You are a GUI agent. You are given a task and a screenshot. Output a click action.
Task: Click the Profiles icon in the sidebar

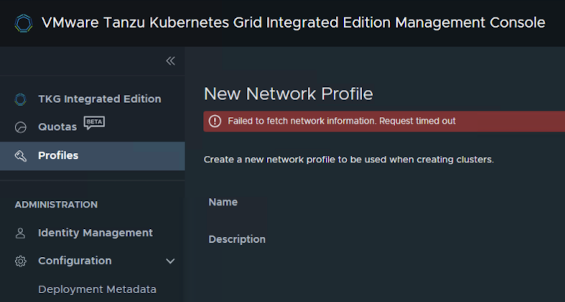(20, 156)
